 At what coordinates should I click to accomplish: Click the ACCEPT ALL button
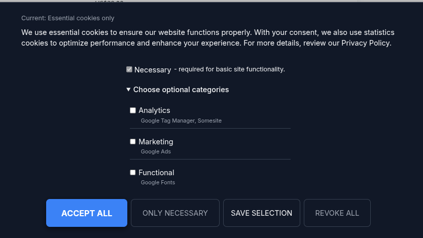click(x=87, y=213)
